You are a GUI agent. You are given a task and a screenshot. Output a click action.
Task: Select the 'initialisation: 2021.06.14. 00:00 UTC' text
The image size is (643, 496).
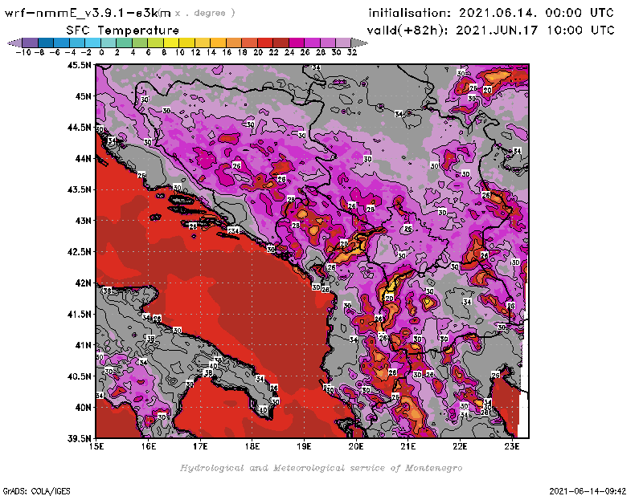[491, 13]
